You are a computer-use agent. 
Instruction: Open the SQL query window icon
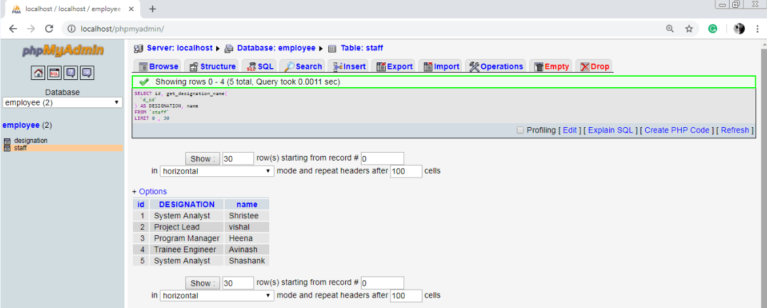click(x=54, y=73)
